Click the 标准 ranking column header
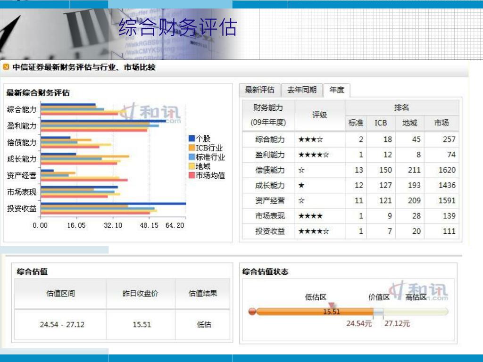Viewport: 483px width, 362px height. (356, 123)
